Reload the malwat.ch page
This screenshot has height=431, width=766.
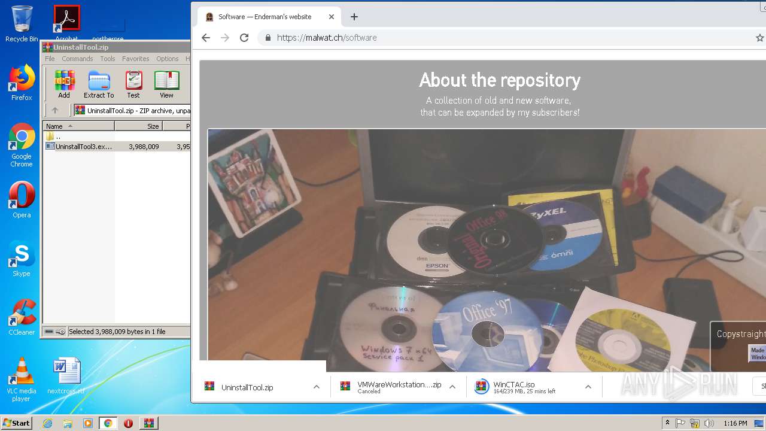tap(244, 38)
